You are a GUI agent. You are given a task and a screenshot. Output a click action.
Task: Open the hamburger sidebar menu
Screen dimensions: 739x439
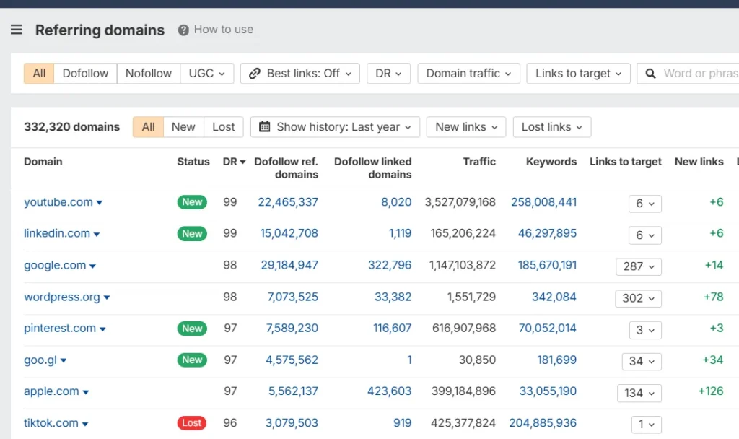click(17, 30)
